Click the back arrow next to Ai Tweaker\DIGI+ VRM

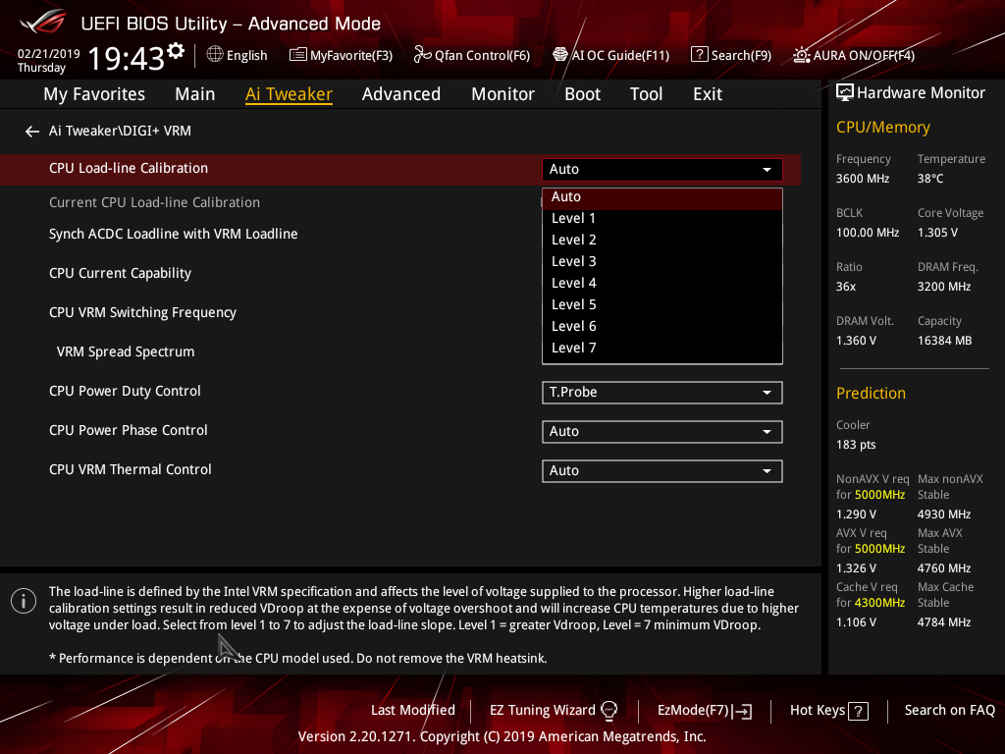click(x=32, y=132)
